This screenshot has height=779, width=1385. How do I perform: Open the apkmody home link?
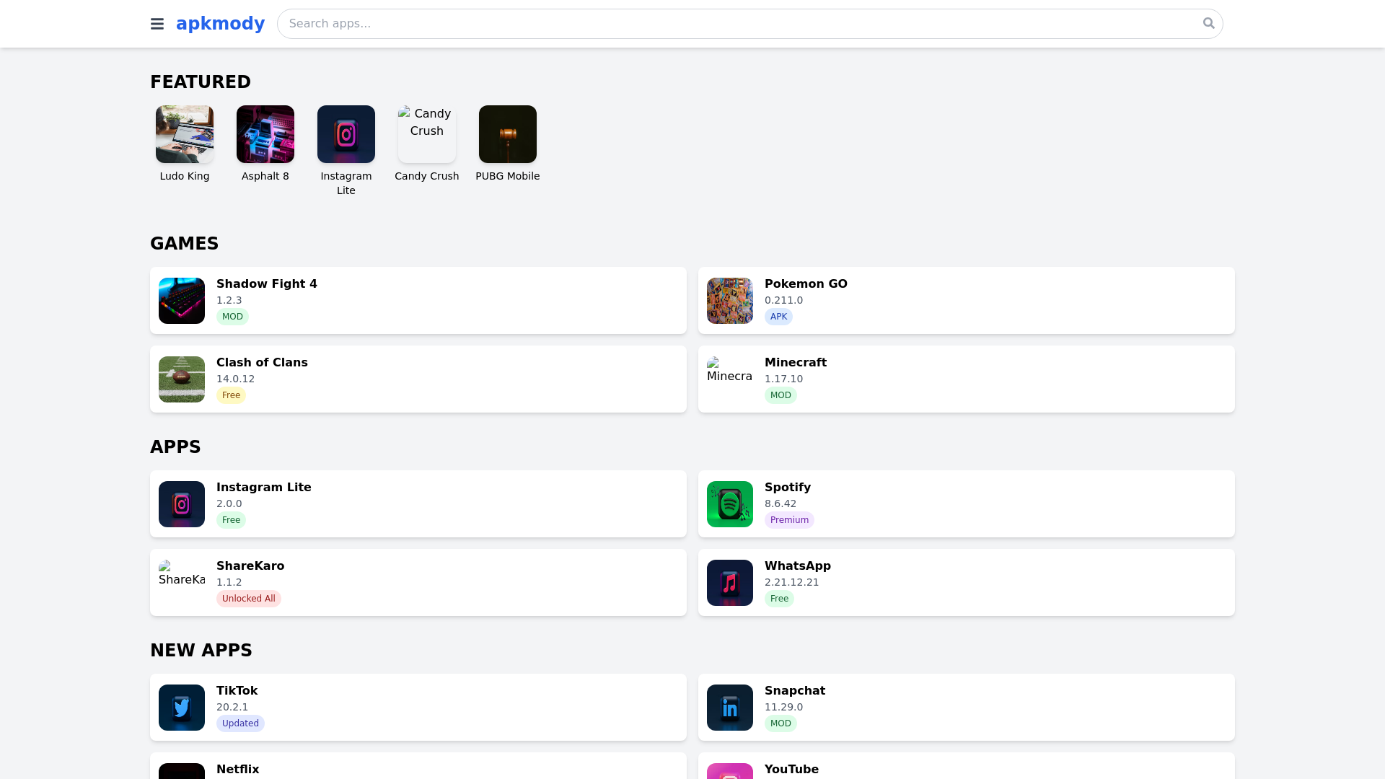[220, 23]
